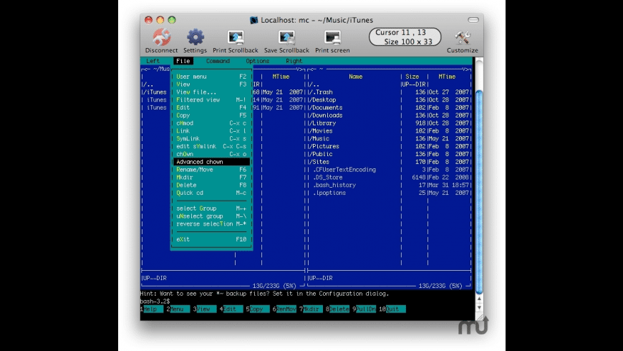Viewport: 623px width, 351px height.
Task: Select /Movies directory in right panel
Action: click(x=390, y=131)
